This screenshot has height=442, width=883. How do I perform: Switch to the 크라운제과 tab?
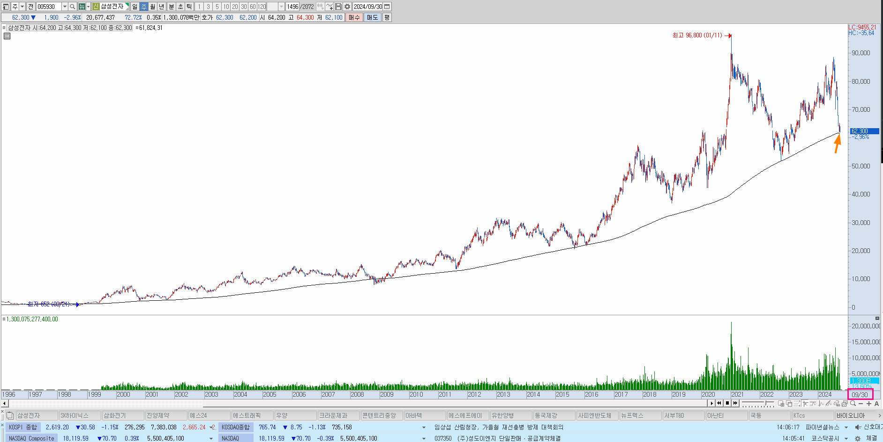point(338,415)
